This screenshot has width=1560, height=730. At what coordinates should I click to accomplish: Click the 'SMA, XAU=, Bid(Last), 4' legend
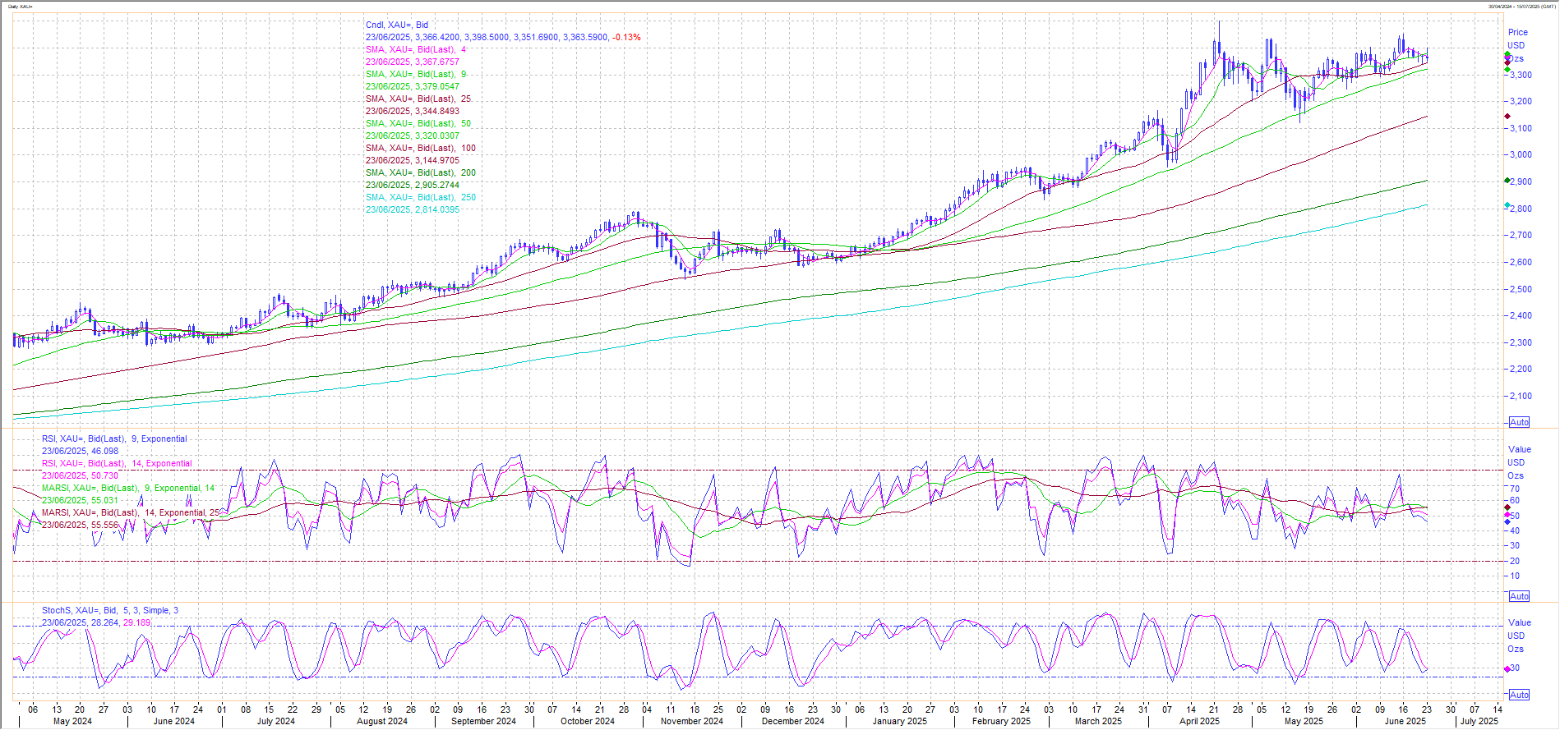click(416, 49)
